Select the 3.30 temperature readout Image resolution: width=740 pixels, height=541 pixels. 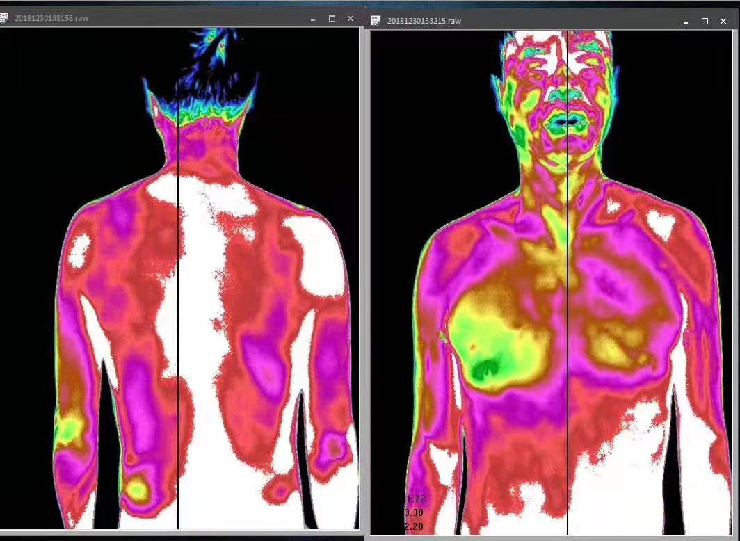click(x=414, y=512)
